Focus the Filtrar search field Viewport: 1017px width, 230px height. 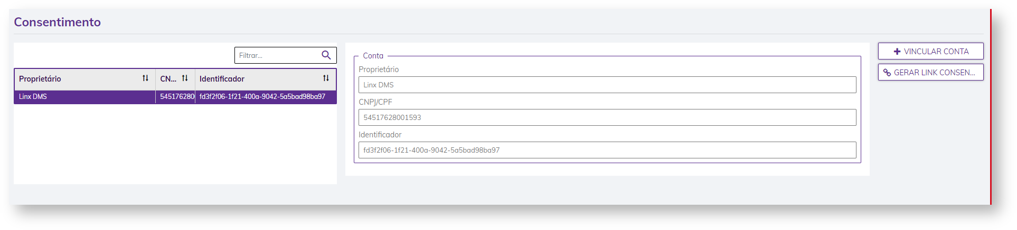(277, 55)
